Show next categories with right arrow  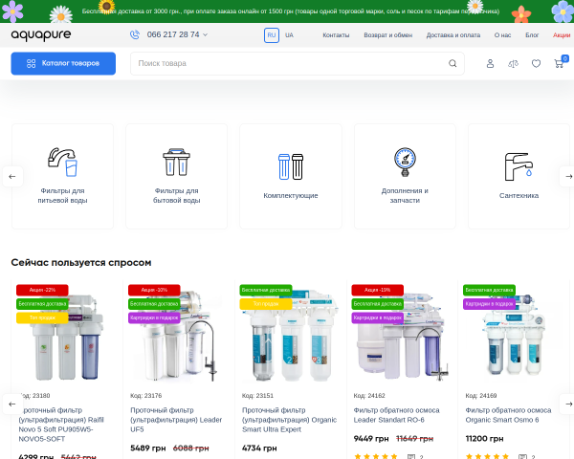tap(567, 176)
